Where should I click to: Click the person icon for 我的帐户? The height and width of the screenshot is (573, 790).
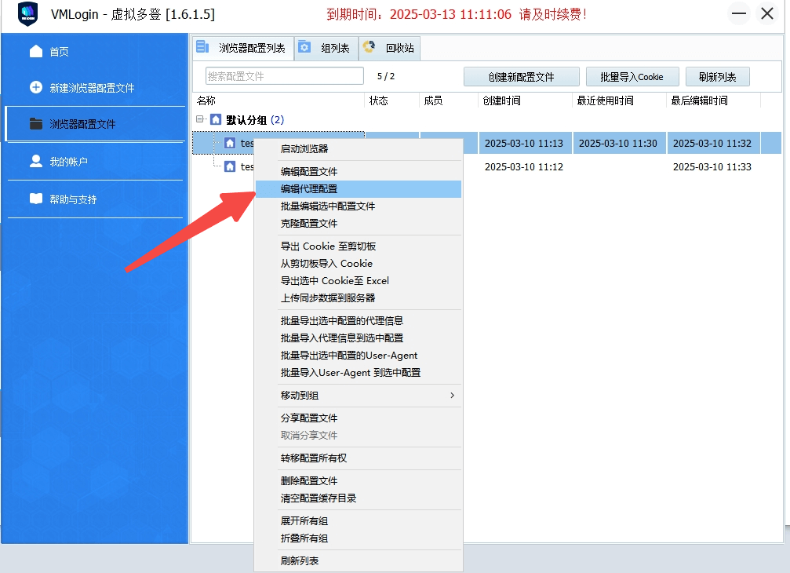pyautogui.click(x=36, y=161)
